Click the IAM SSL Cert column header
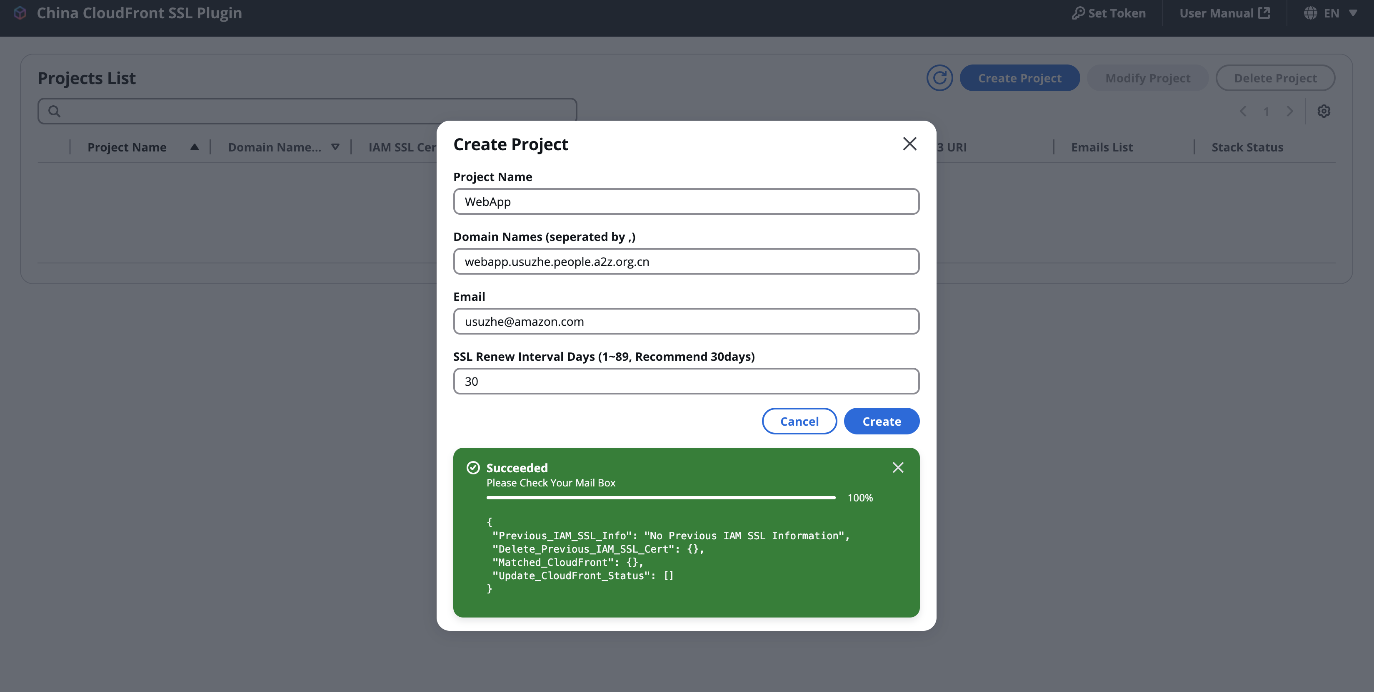This screenshot has width=1374, height=692. pyautogui.click(x=402, y=148)
